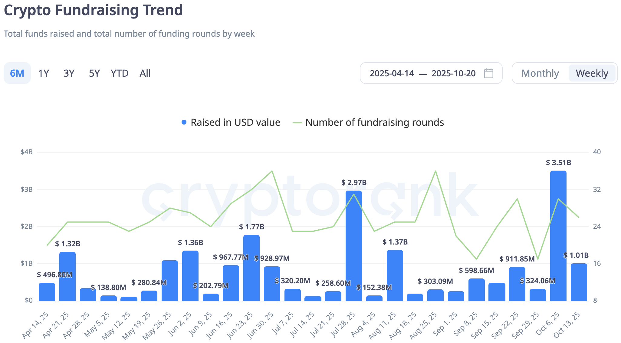Choose the 3Y time range

pos(69,73)
